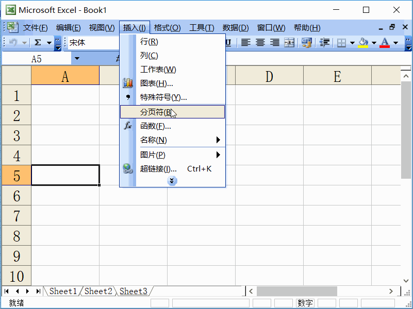
Task: Click the vertical scrollbar down arrow
Action: pos(406,281)
